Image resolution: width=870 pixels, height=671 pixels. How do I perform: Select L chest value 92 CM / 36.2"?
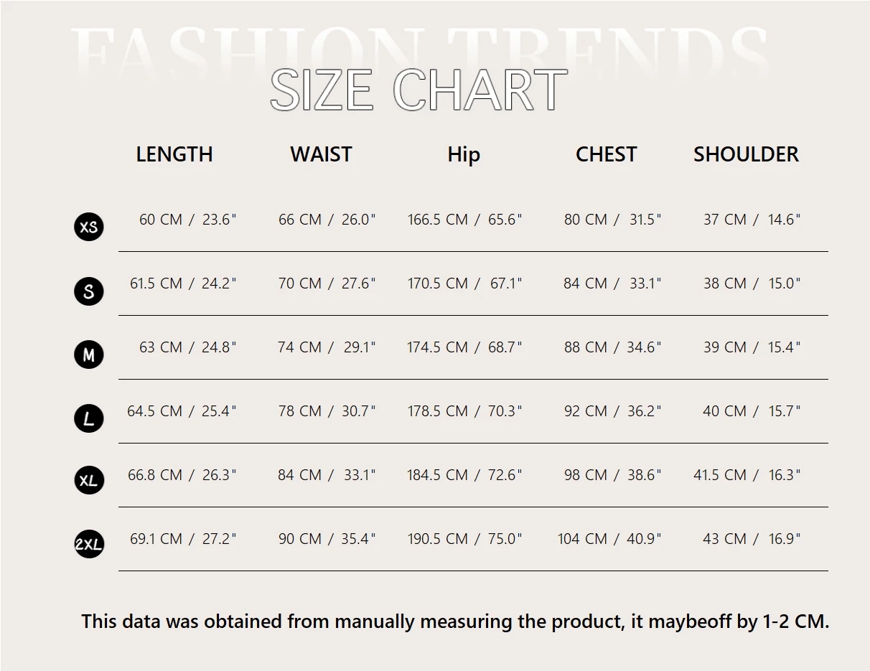[612, 411]
